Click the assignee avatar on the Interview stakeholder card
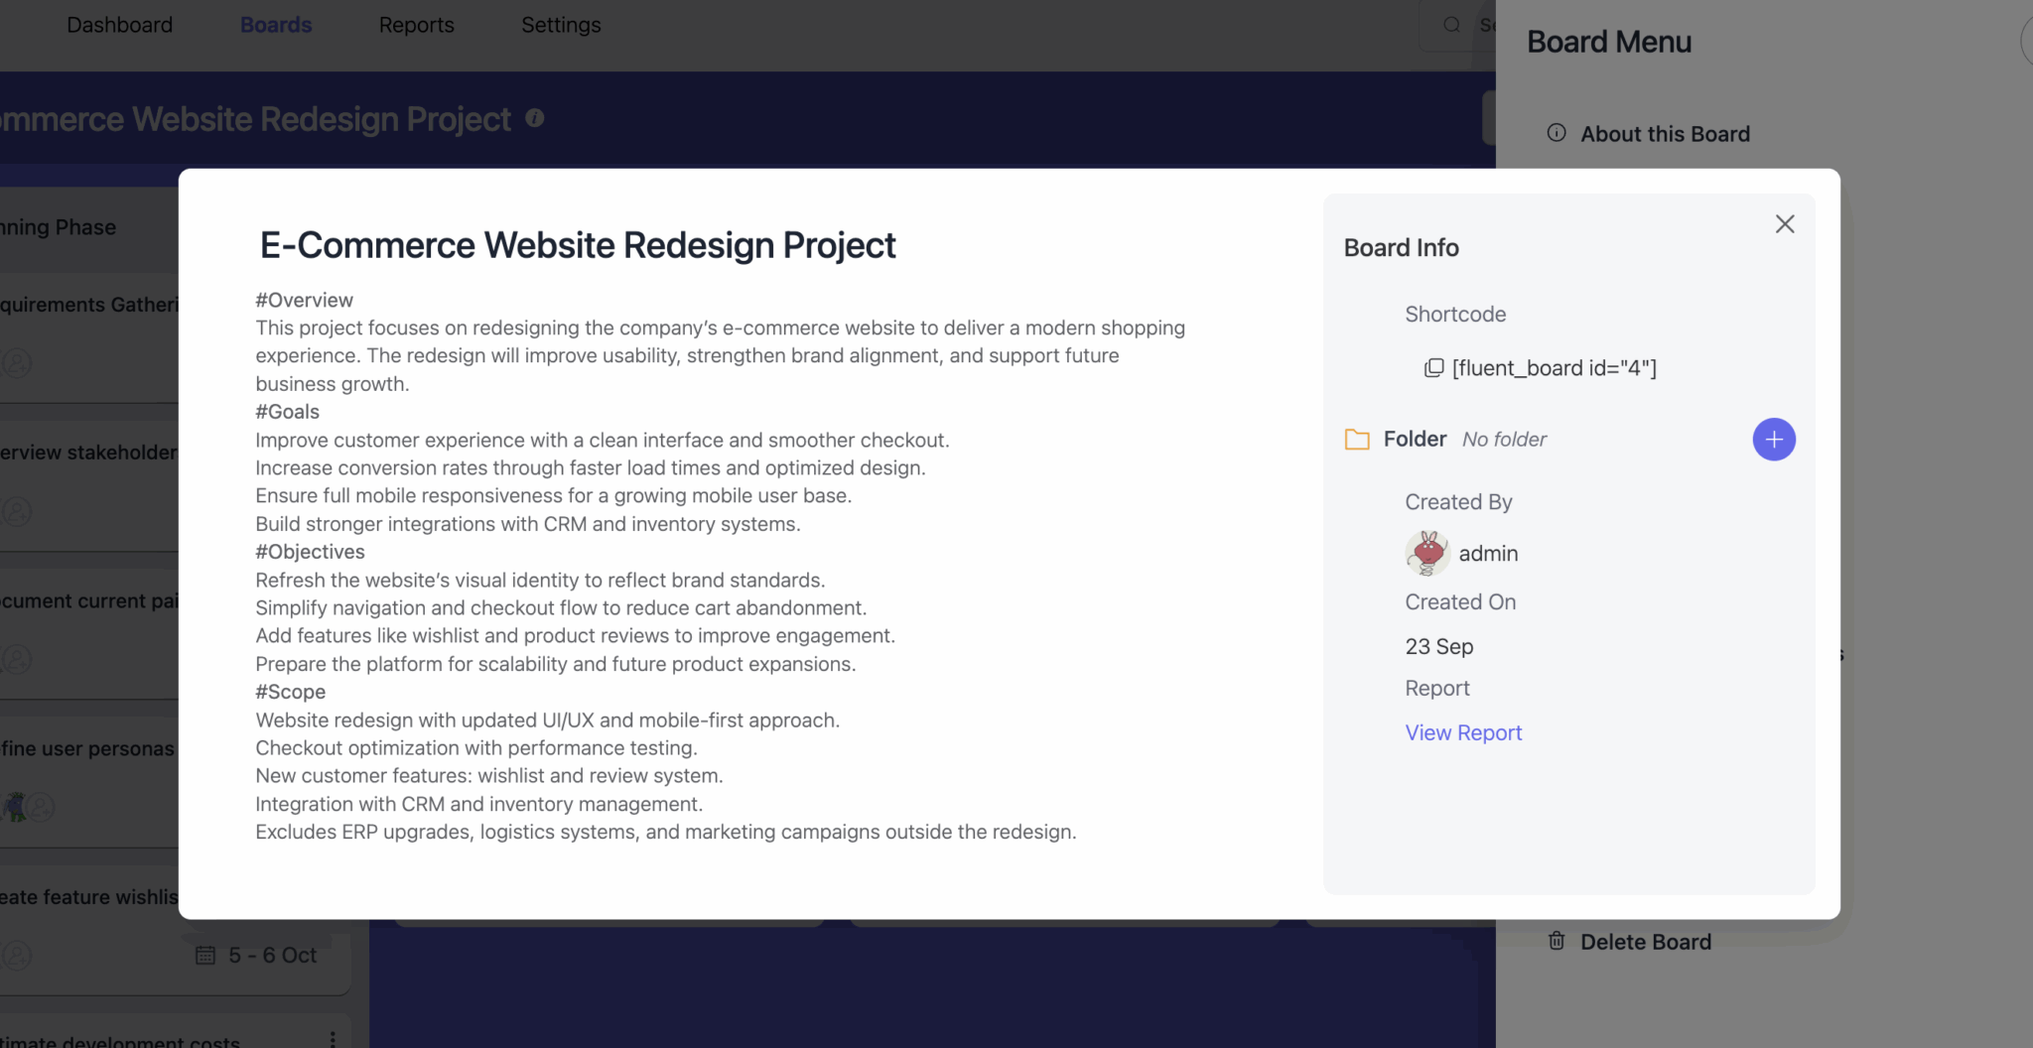Screen dimensions: 2033x1048 [18, 512]
